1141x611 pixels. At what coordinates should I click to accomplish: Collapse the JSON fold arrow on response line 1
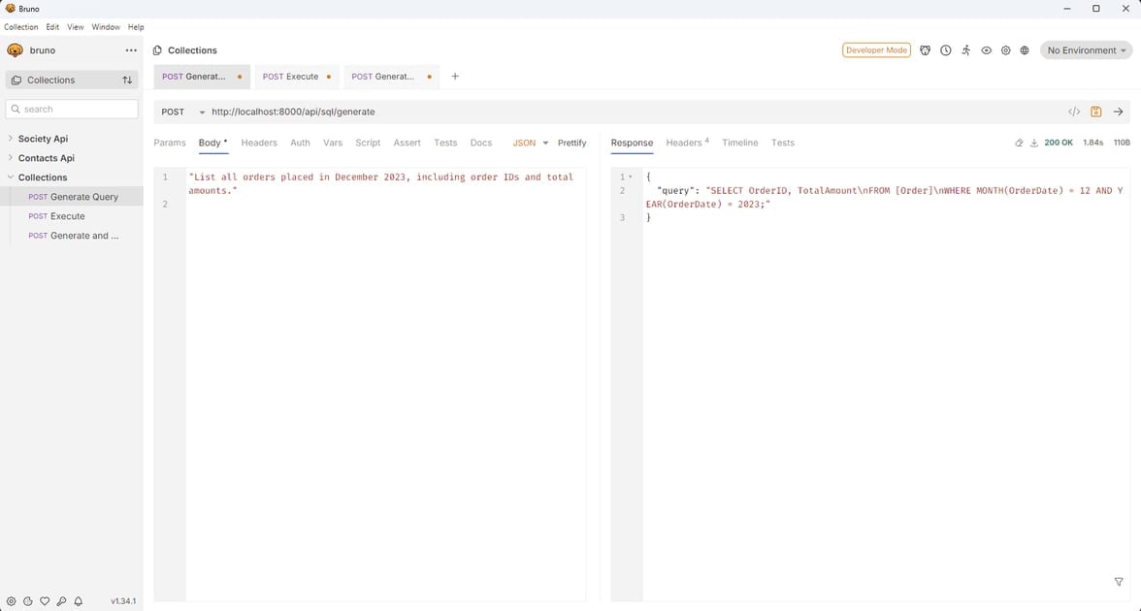631,177
